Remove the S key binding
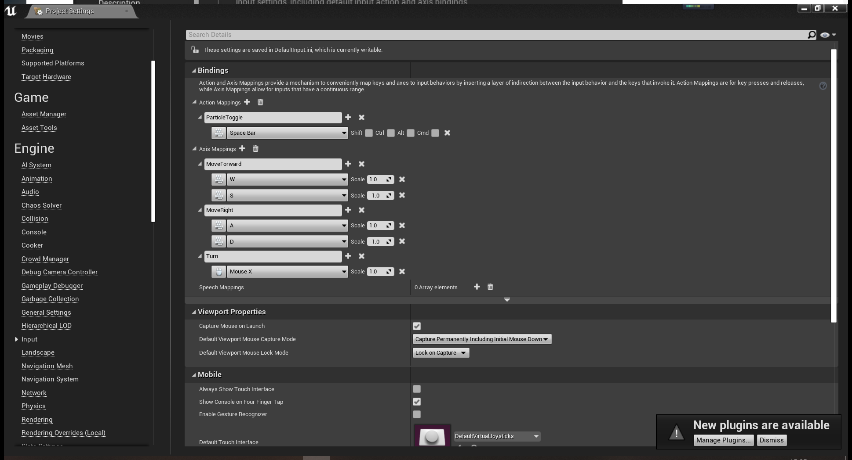852x460 pixels. click(x=402, y=195)
